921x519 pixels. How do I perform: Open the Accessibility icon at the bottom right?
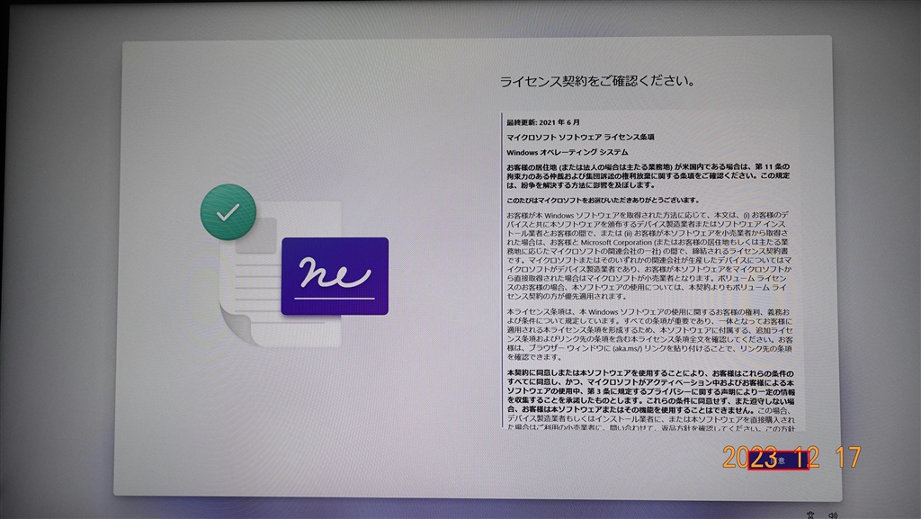(x=810, y=515)
